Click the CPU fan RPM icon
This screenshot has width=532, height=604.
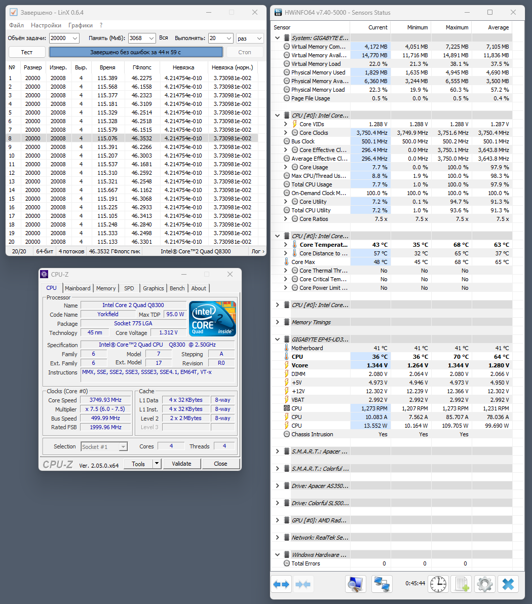click(x=286, y=408)
